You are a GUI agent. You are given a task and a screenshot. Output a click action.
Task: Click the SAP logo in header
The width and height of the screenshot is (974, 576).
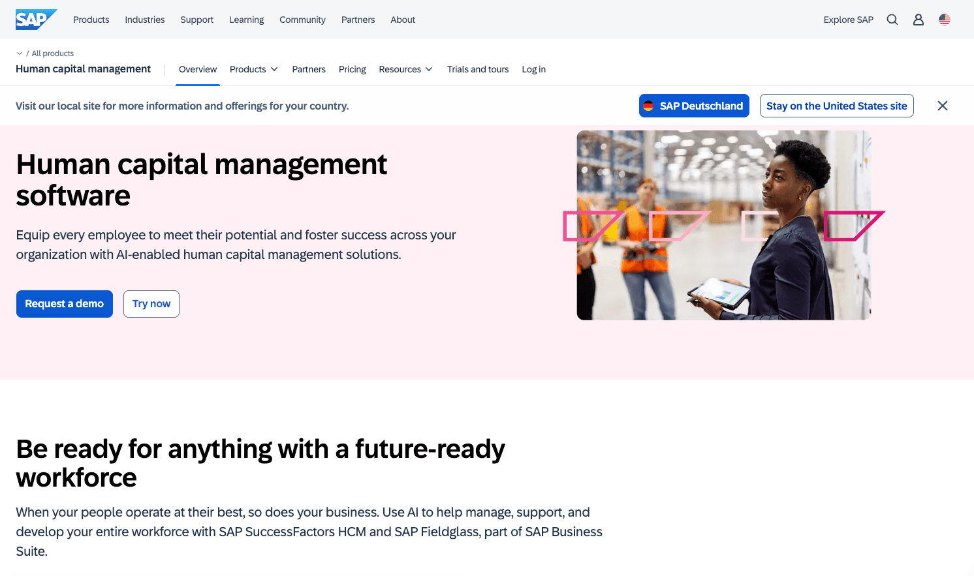point(35,20)
